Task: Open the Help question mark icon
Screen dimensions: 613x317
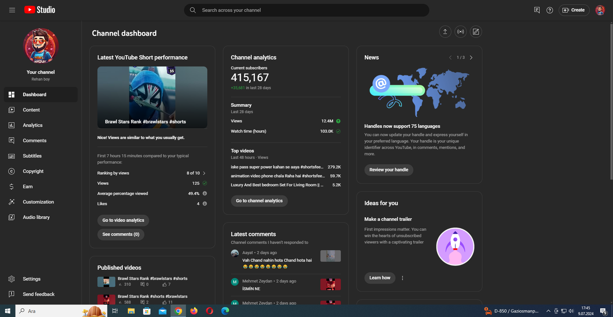Action: pos(550,10)
